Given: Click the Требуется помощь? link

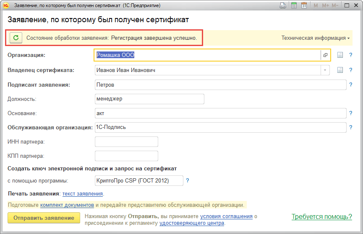Looking at the screenshot, I should tap(321, 216).
